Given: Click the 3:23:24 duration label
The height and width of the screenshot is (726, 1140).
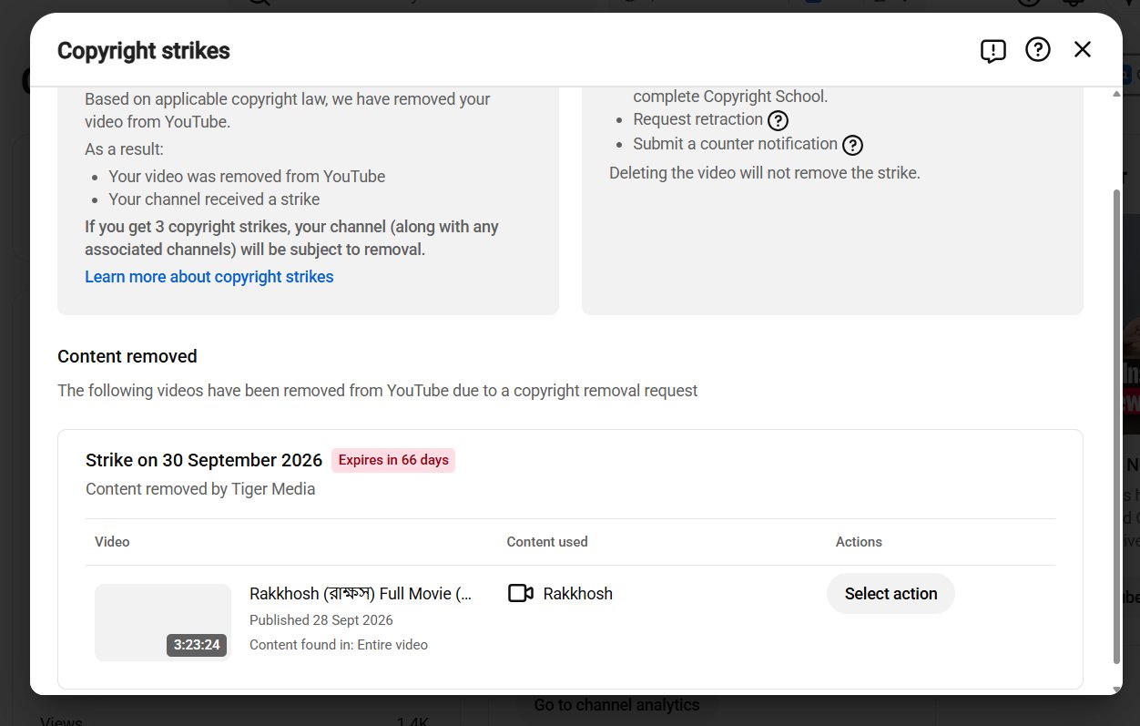Looking at the screenshot, I should (197, 645).
